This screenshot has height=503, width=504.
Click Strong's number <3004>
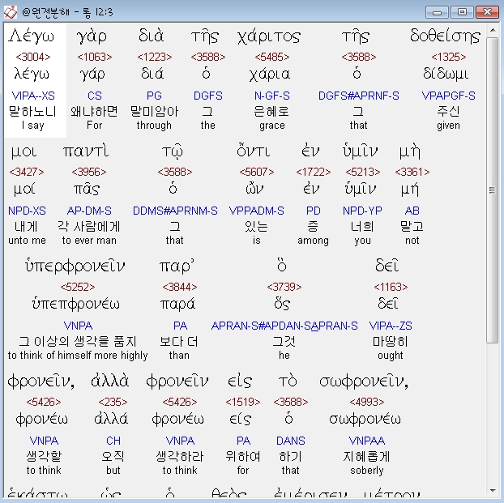[33, 57]
